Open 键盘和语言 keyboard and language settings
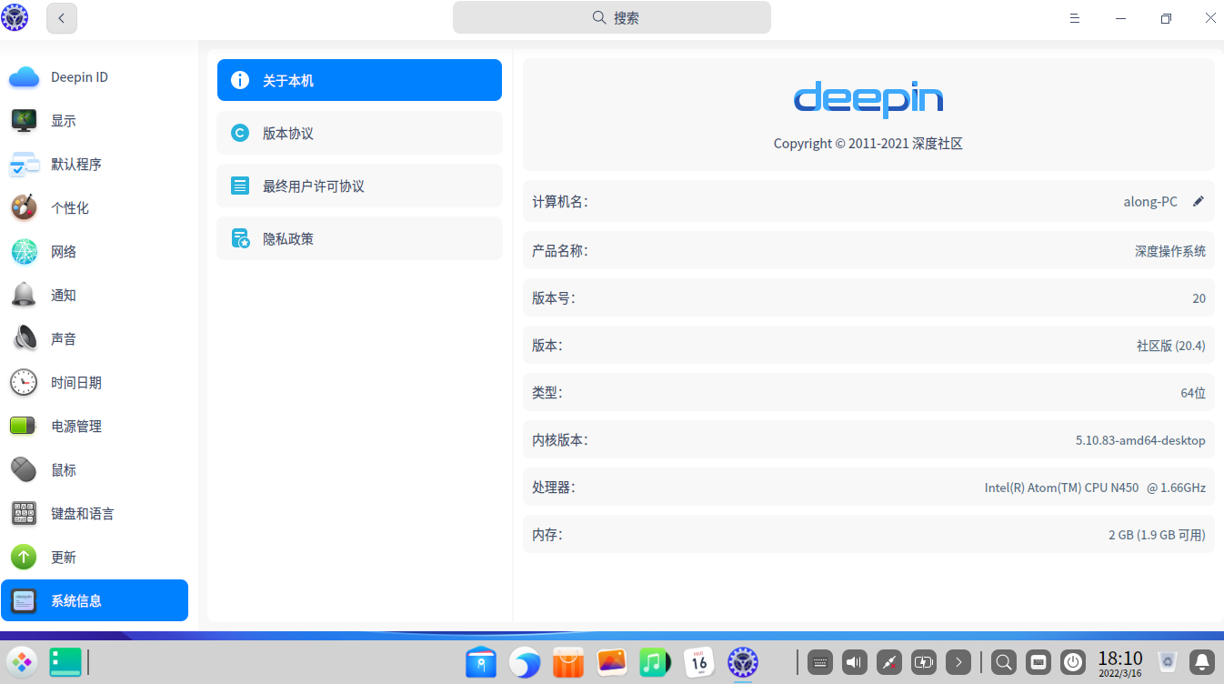Viewport: 1224px width, 684px height. coord(95,514)
